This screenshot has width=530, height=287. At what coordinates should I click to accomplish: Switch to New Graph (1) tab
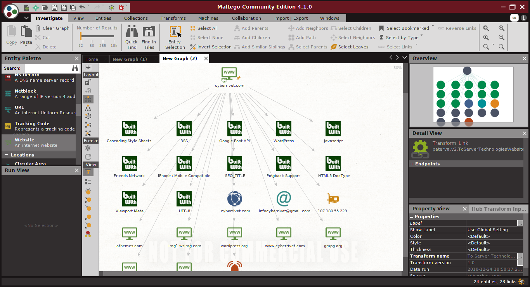(x=130, y=59)
